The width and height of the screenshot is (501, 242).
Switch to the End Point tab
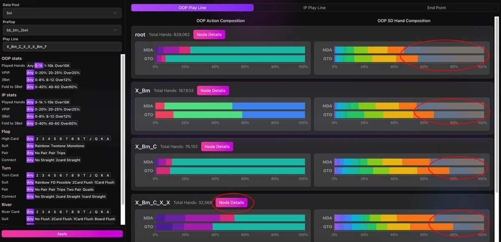pyautogui.click(x=437, y=8)
